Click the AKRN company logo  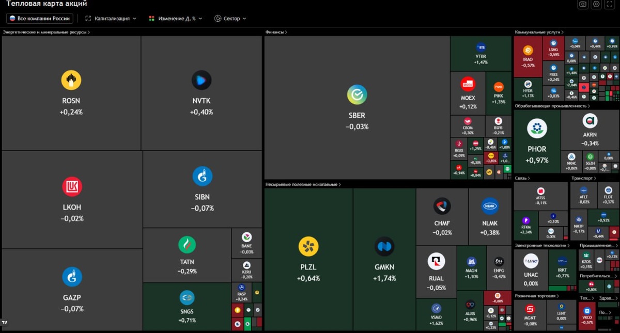coord(590,121)
